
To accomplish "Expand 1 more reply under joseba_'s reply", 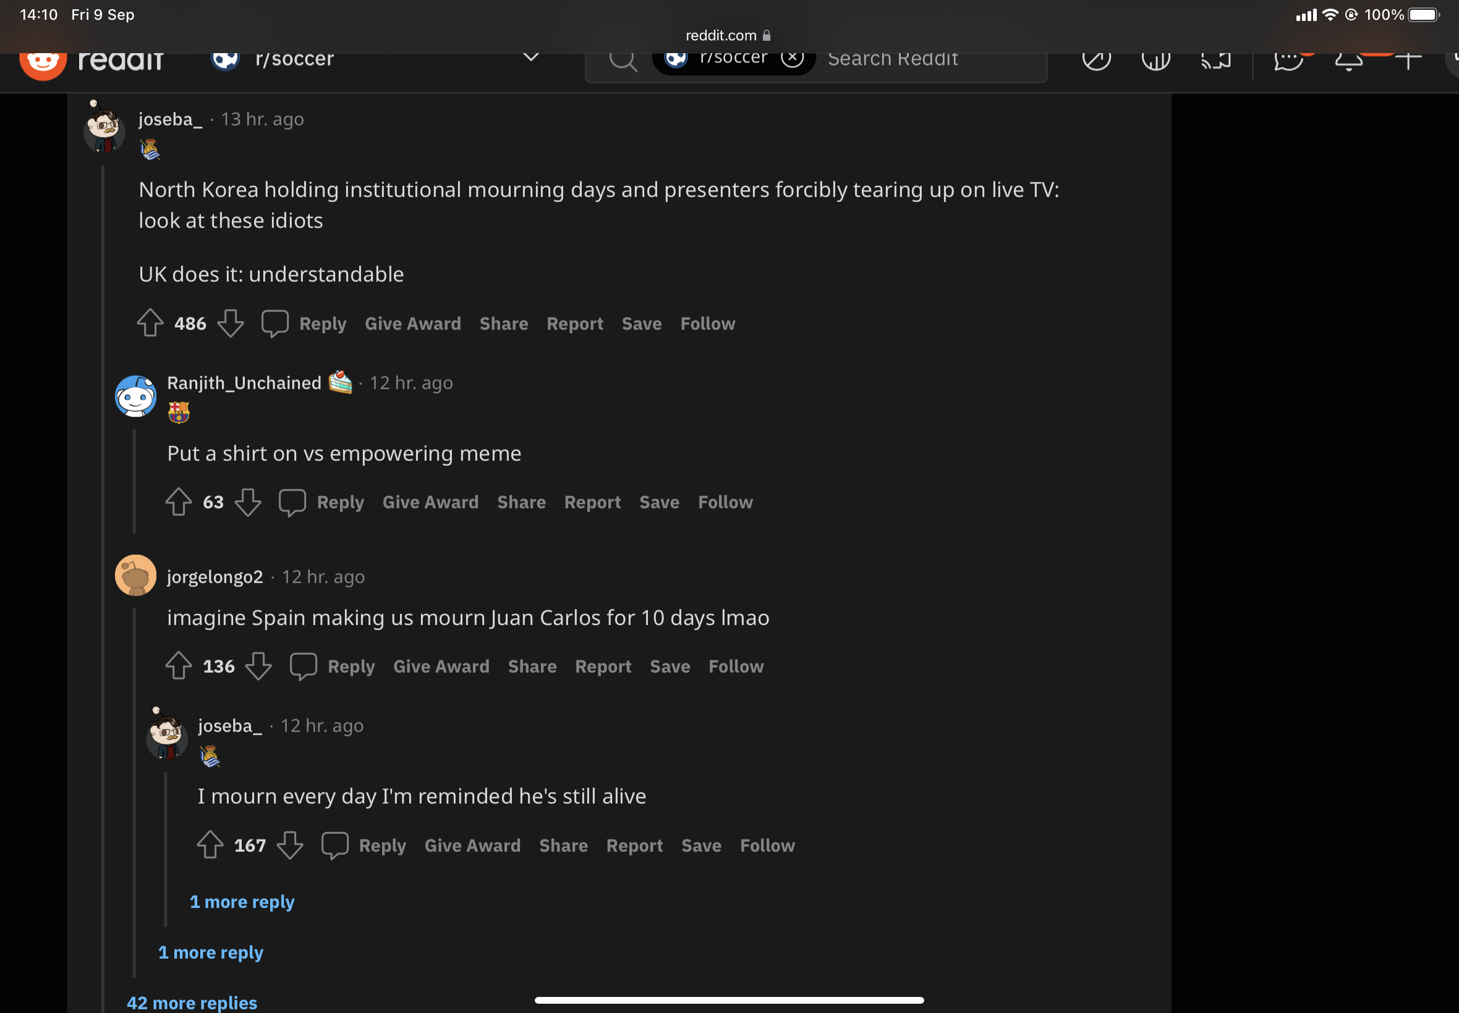I will pyautogui.click(x=242, y=902).
